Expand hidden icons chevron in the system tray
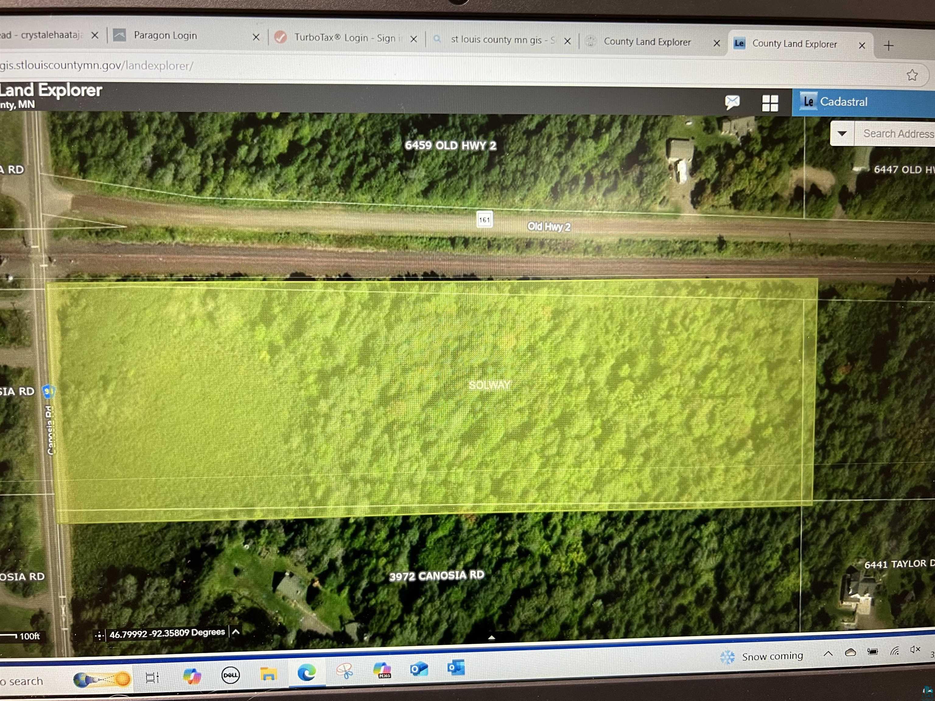 tap(828, 654)
